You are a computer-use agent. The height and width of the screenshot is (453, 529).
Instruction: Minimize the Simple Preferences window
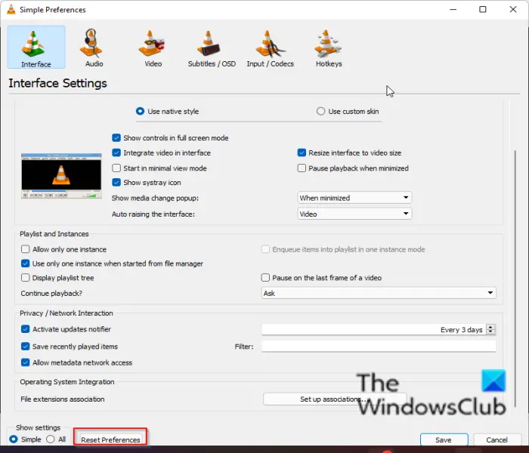pos(453,9)
